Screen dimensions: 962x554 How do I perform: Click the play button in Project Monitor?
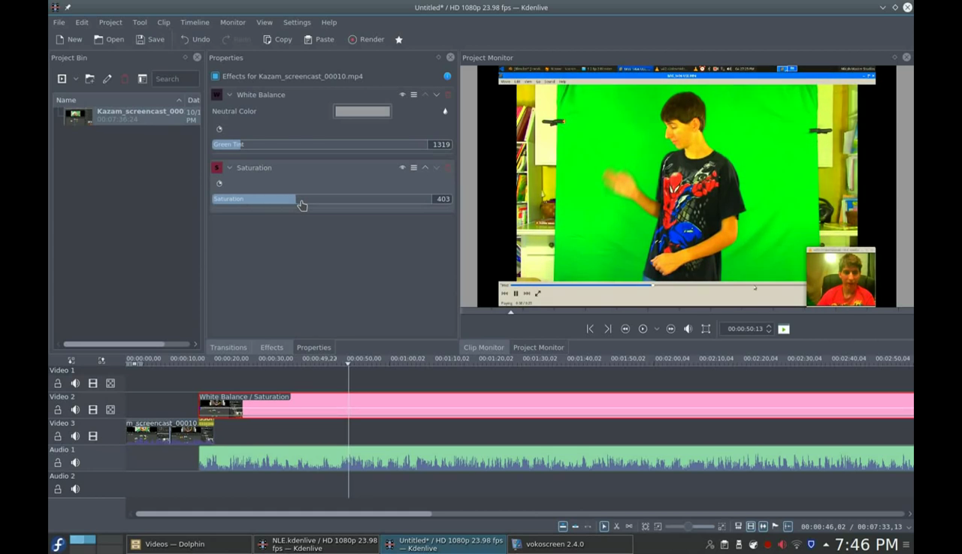coord(643,329)
